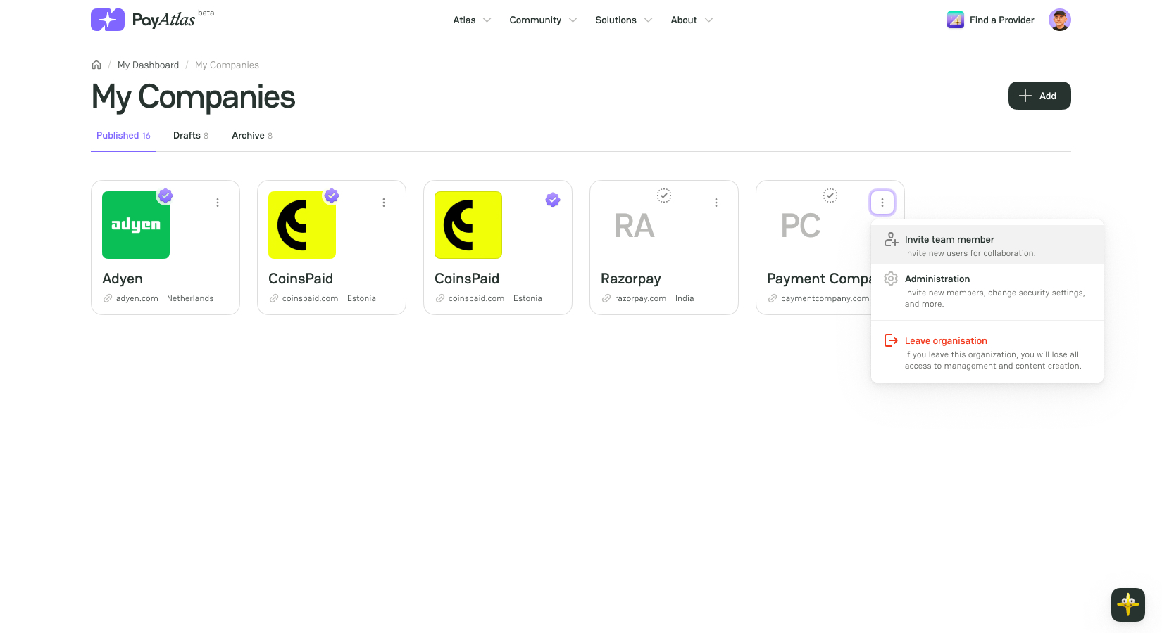
Task: Click the Add company button
Action: (x=1039, y=96)
